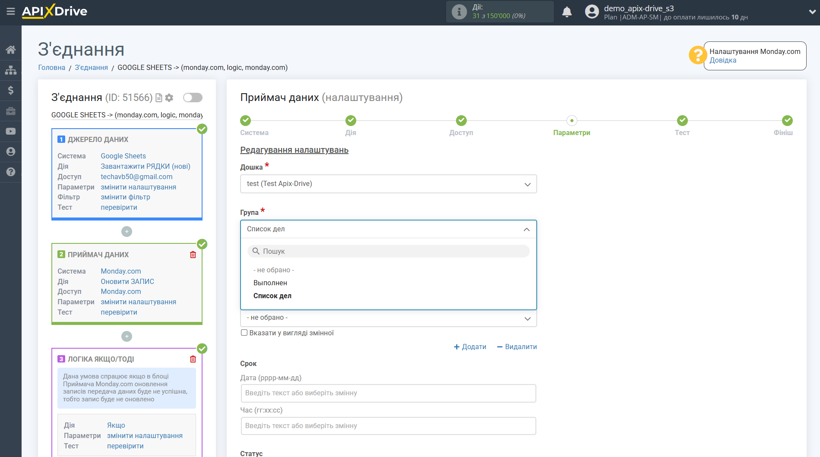Click the account avatar icon
Image resolution: width=820 pixels, height=457 pixels.
[592, 12]
